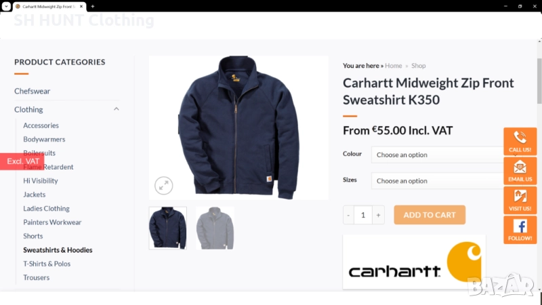Viewport: 542px width, 305px height.
Task: Go to the Home breadcrumb link
Action: (394, 66)
